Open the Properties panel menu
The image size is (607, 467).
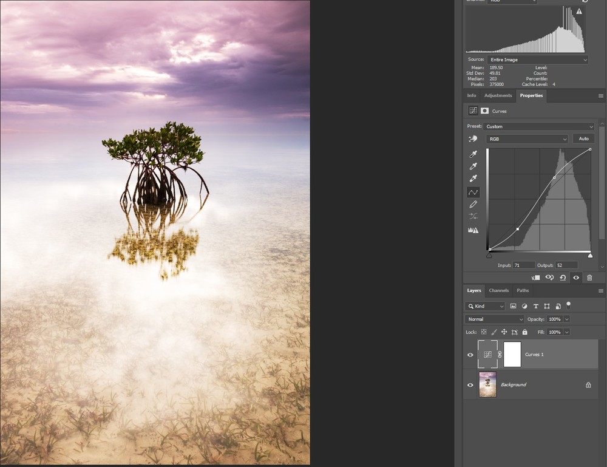point(600,95)
